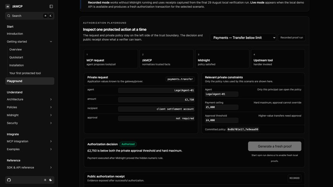Screen dimensions: 333x187
Task: Click the approval field not required
Action: tap(156, 118)
